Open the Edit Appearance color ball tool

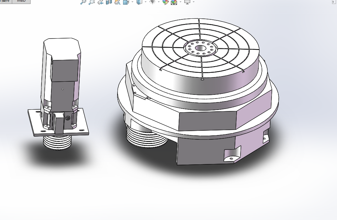coord(166,2)
